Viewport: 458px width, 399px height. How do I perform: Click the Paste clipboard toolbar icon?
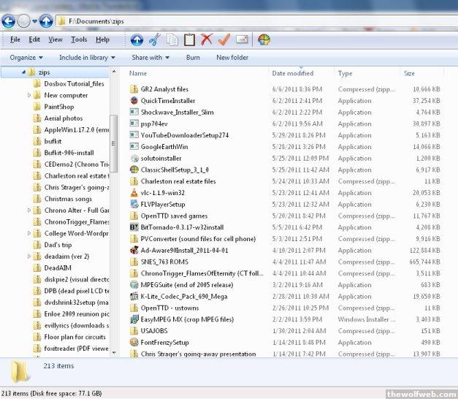(189, 39)
